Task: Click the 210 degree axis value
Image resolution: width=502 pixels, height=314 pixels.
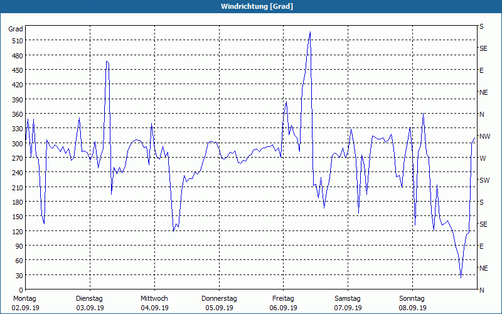Action: (x=18, y=187)
